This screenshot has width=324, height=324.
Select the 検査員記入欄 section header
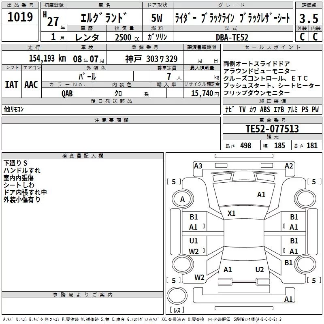tap(83, 156)
